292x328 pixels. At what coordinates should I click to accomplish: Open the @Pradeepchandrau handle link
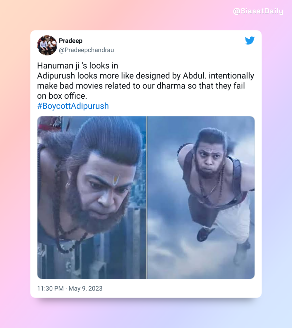[86, 50]
